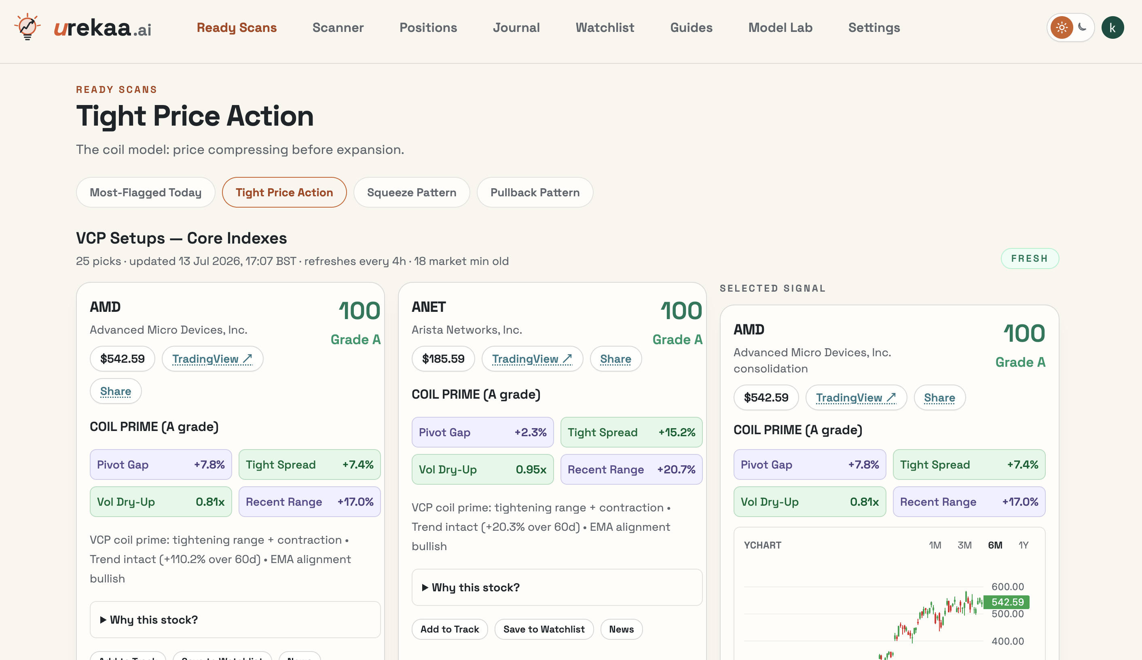Click the $542.59 price pill in Selected Signal
1142x660 pixels.
(x=766, y=397)
